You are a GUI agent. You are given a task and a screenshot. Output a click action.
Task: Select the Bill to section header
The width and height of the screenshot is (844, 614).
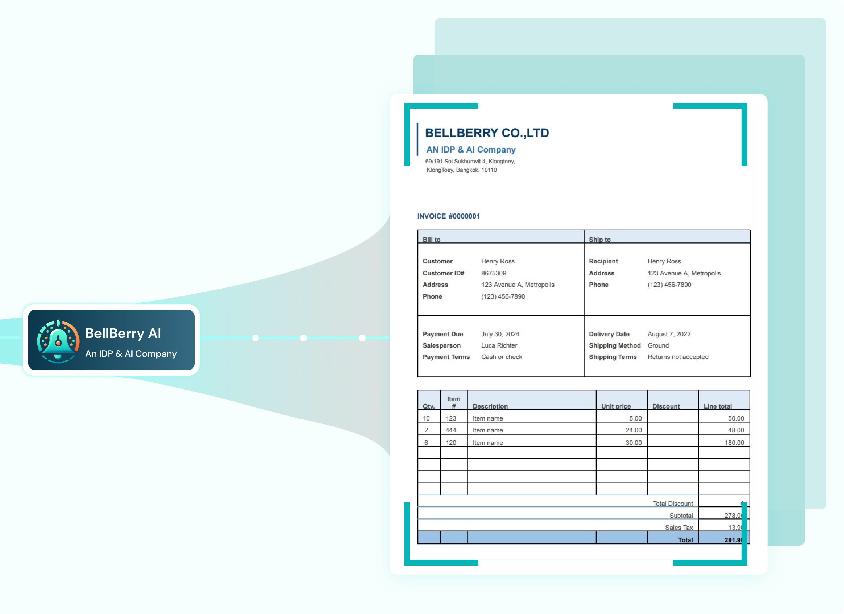coord(431,239)
